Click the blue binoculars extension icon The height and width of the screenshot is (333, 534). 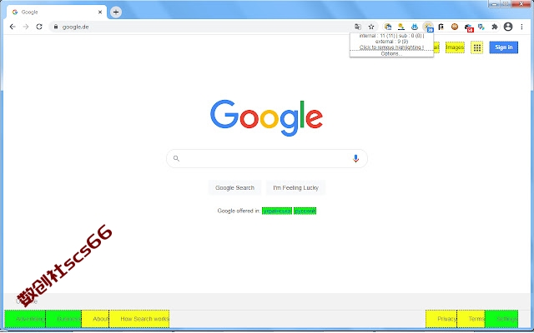point(415,27)
